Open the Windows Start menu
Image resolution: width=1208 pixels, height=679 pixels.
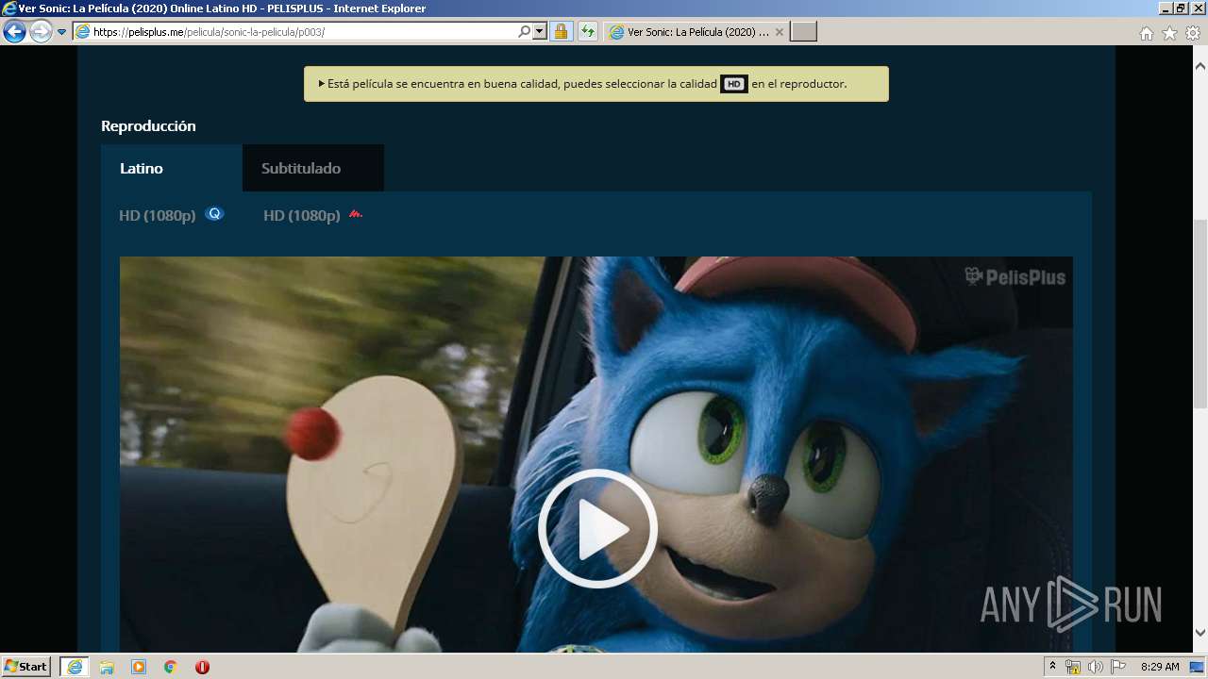click(x=26, y=667)
